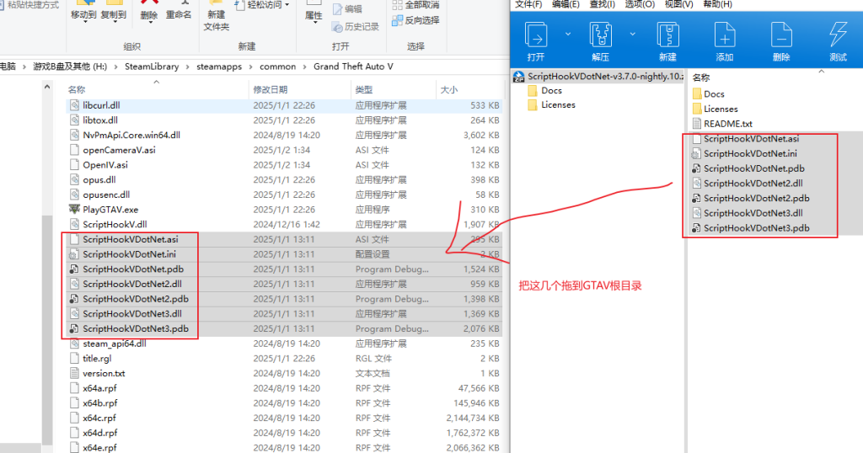863x453 pixels.
Task: Select ScriptHookVDotNet.asi icon in archive list
Action: [697, 139]
